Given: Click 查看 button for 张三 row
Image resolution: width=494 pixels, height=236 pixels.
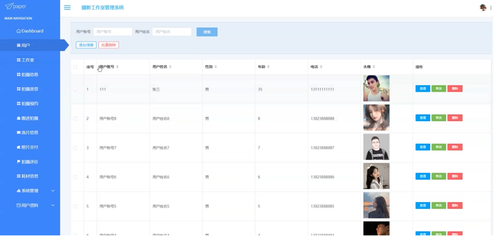Looking at the screenshot, I should click(x=423, y=88).
